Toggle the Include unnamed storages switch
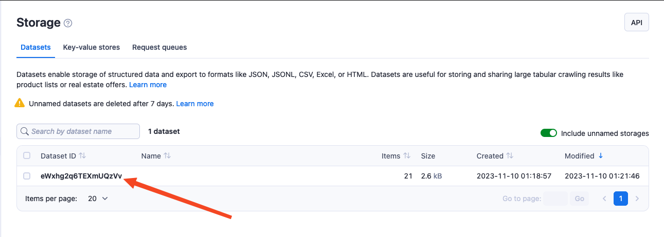Screen dimensions: 664x237 pos(548,133)
